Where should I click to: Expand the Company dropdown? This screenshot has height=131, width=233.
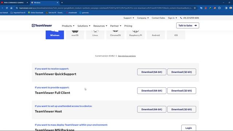pos(143,18)
